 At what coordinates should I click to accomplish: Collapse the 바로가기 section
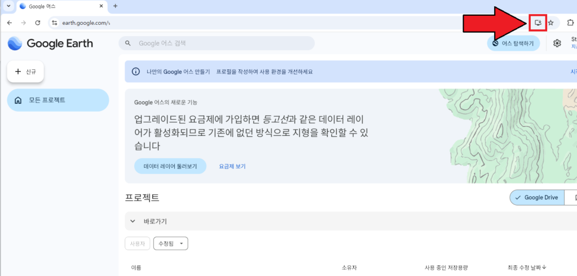coord(133,221)
